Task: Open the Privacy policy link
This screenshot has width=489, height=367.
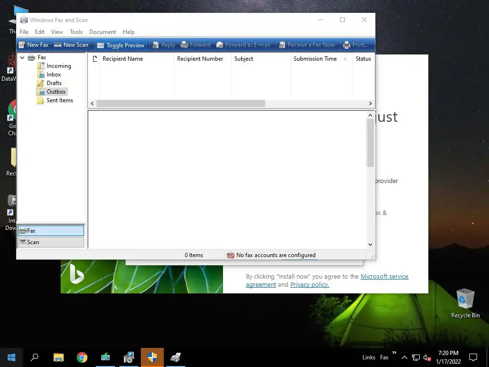Action: tap(309, 285)
